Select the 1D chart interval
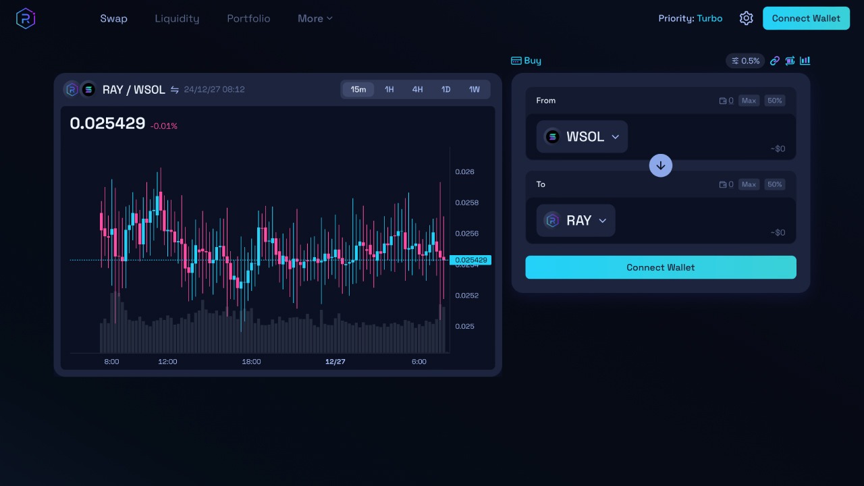The image size is (864, 486). pyautogui.click(x=446, y=89)
